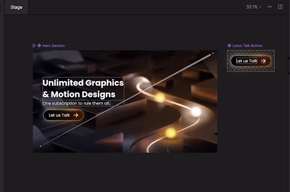Viewport: 290px width, 192px height.
Task: Open the three-dot more options menu
Action: (x=270, y=7)
